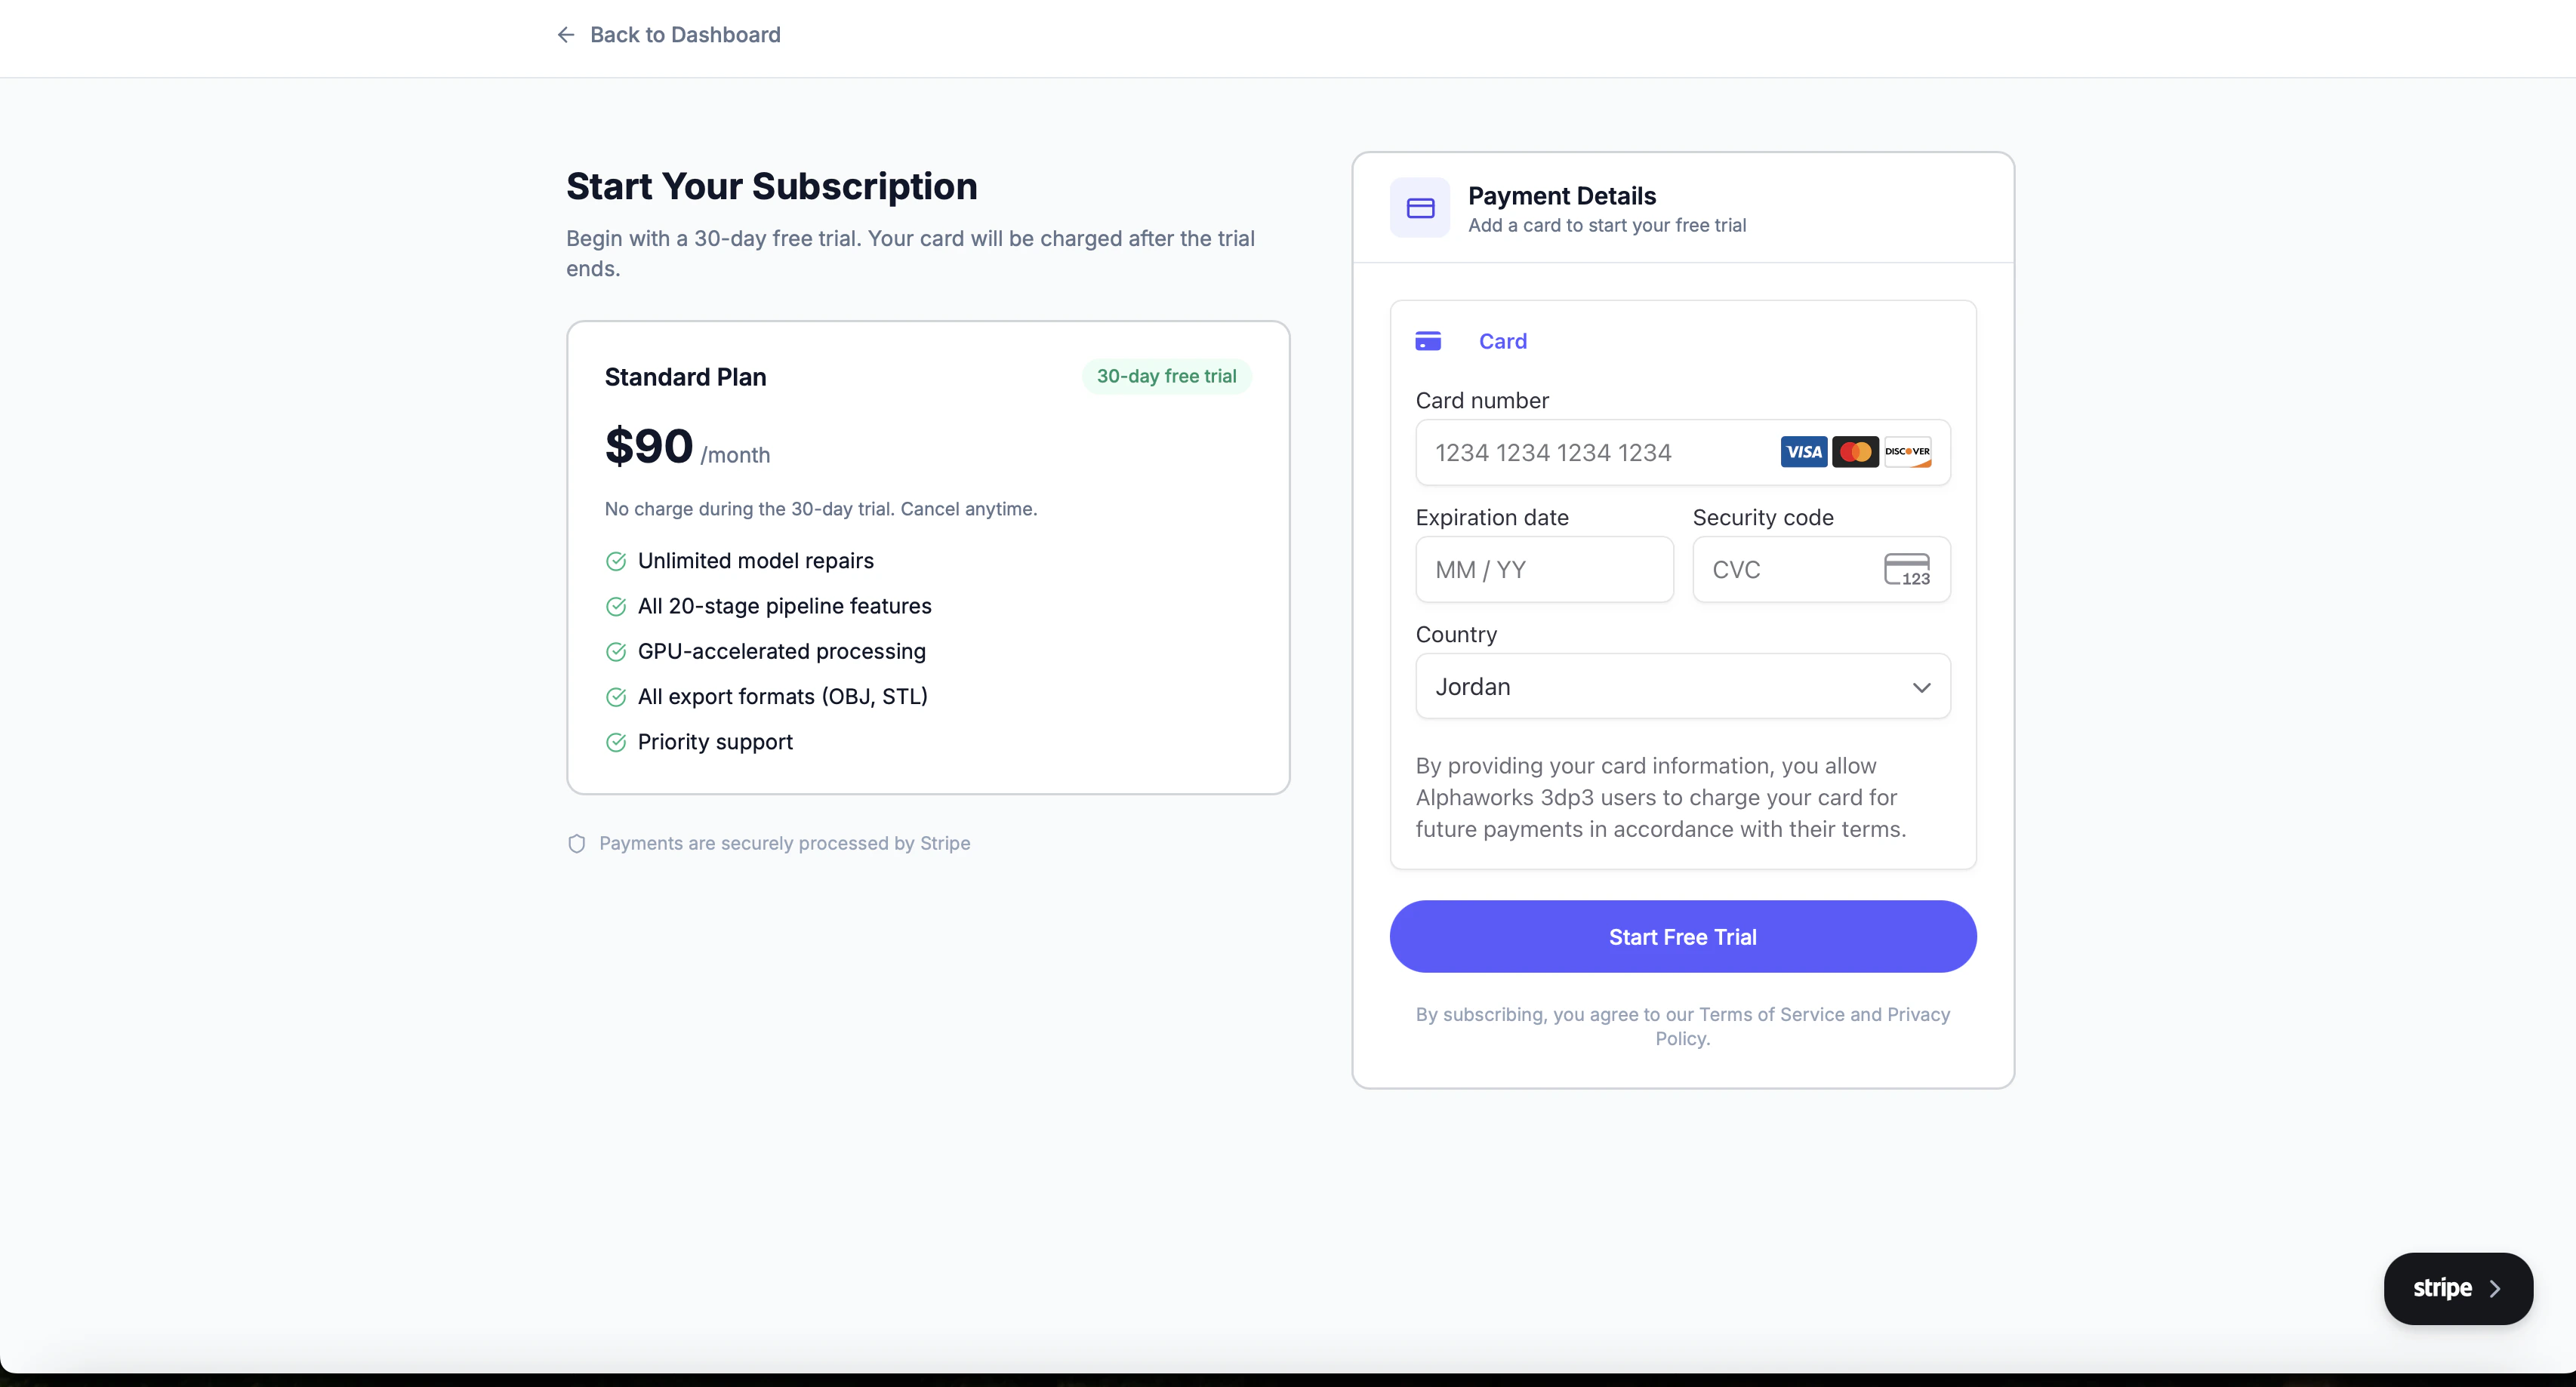Expand the Jordan country selector chevron
Screen dimensions: 2576x1387
[x=1921, y=687]
